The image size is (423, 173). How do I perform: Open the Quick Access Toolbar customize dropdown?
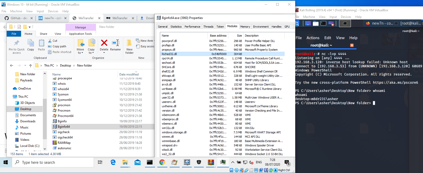tap(30, 27)
